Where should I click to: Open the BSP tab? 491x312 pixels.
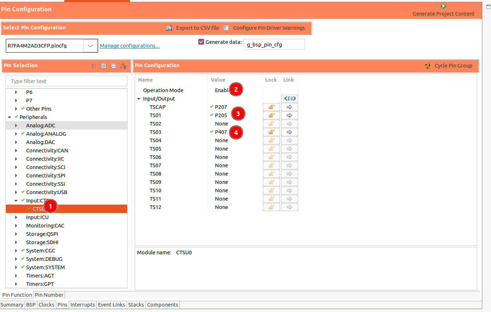31,305
